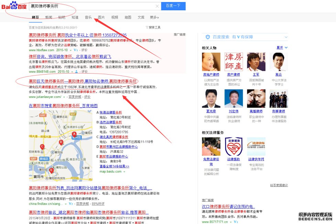Click the 房产律师 thumbnail image
The width and height of the screenshot is (336, 224).
pyautogui.click(x=234, y=62)
